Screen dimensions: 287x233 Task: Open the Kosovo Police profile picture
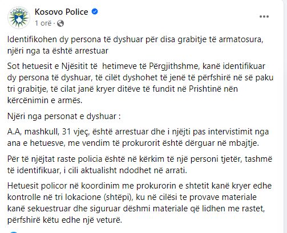coord(19,18)
